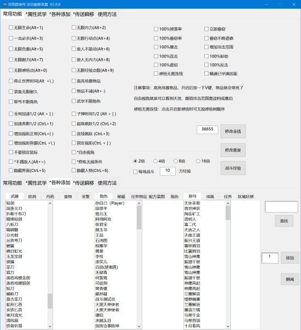The image size is (301, 330).
Task: Enable 无限经验点数(Alt+9)
Action: (74, 70)
